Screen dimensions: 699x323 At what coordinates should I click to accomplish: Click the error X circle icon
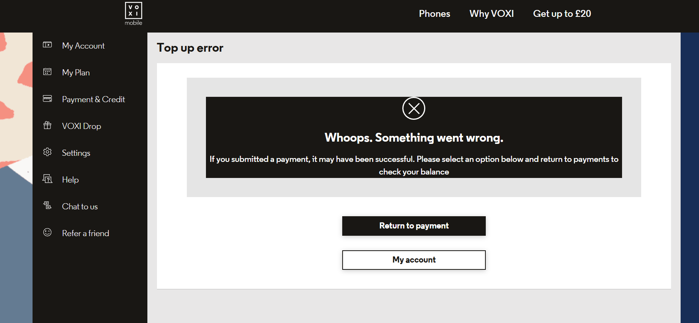tap(414, 108)
